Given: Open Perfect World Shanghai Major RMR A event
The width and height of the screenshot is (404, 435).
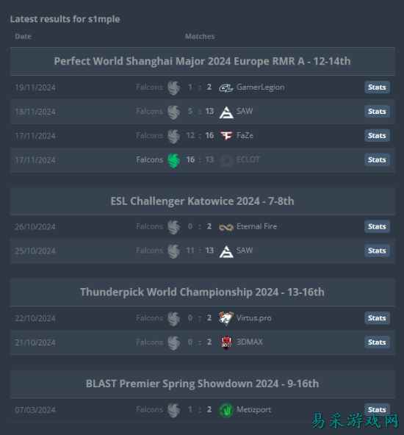Looking at the screenshot, I should 203,61.
